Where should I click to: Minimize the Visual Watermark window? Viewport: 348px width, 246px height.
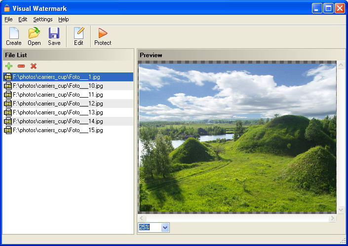click(317, 8)
